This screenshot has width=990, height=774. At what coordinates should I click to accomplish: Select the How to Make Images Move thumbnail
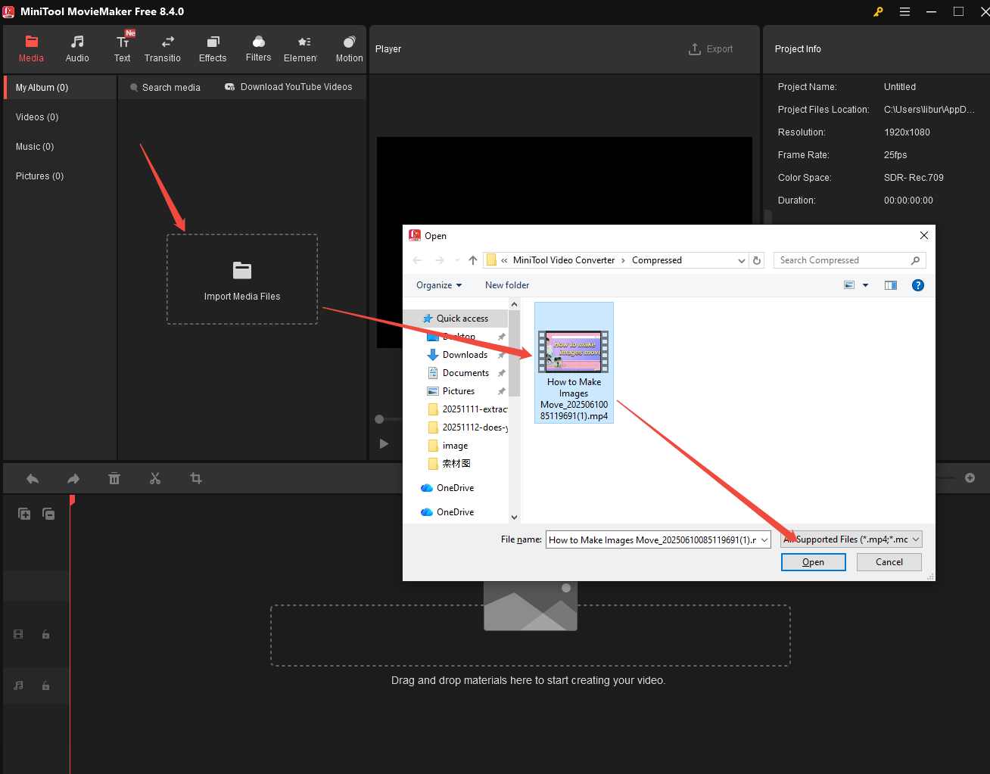573,350
